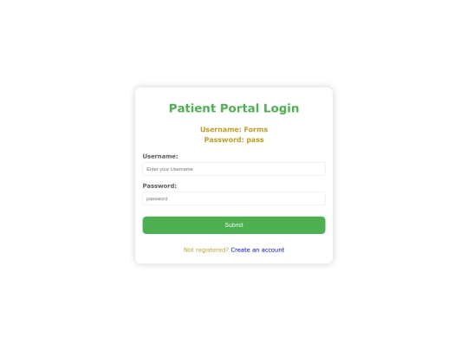Image resolution: width=468 pixels, height=351 pixels.
Task: Click the 'password' placeholder text
Action: pos(157,198)
